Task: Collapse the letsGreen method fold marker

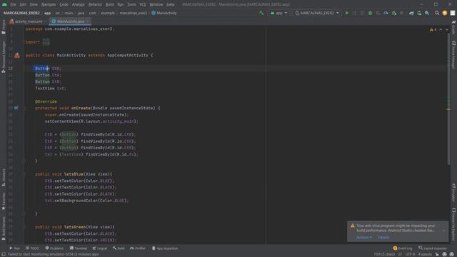Action: point(24,227)
